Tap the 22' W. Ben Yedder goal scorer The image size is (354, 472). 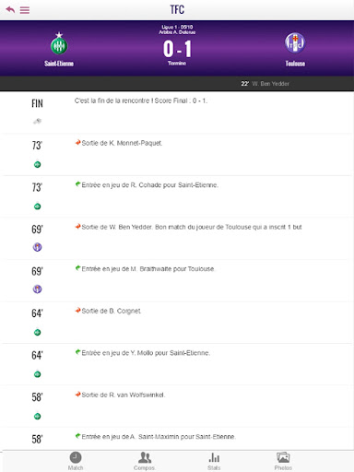tap(265, 84)
